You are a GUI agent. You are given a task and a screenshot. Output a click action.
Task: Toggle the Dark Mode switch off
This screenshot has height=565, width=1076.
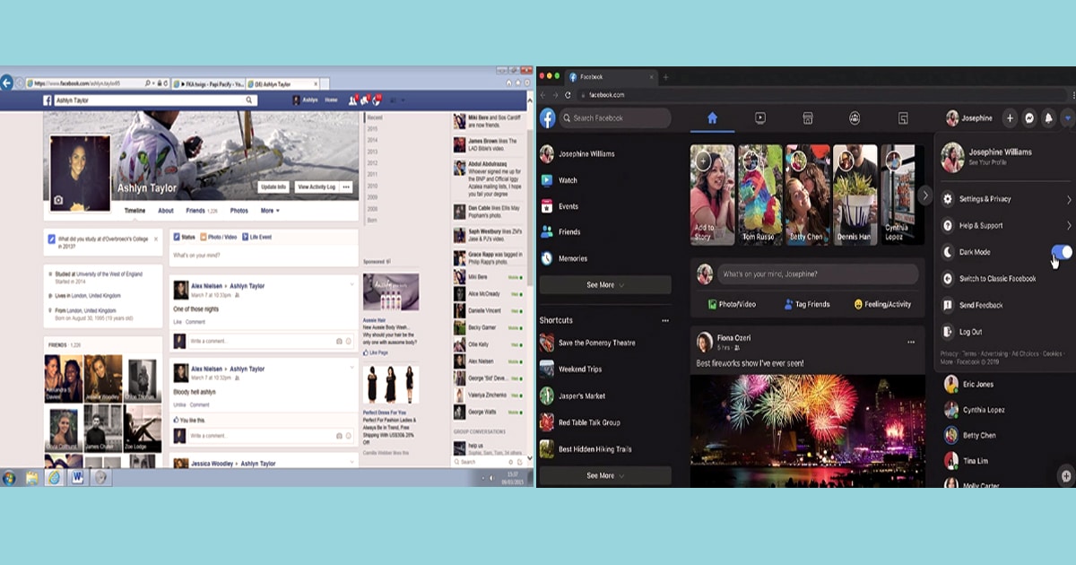[x=1061, y=252]
